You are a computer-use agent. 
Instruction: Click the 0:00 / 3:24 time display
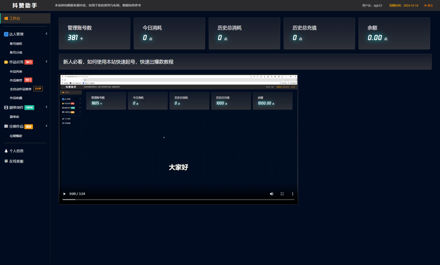(x=77, y=194)
